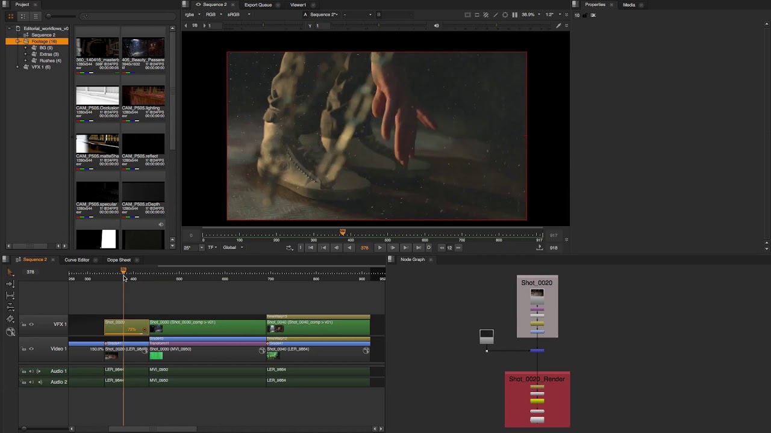Open the Properties panel tab
The width and height of the screenshot is (771, 433).
595,5
